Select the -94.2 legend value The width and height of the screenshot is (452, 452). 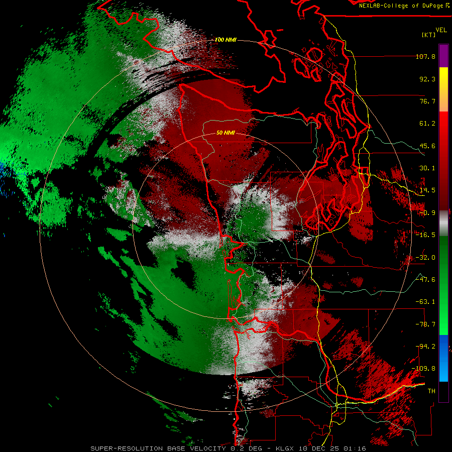click(x=425, y=347)
